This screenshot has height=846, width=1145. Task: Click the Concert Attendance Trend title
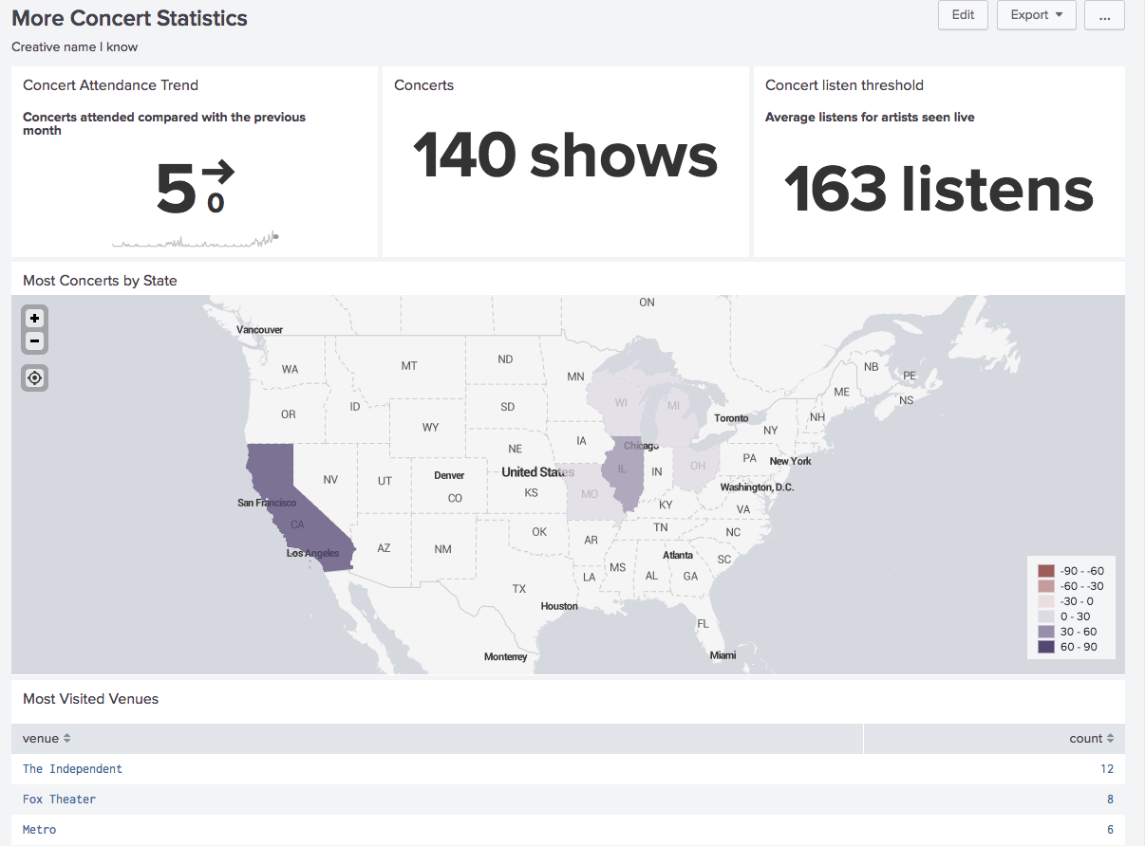tap(110, 85)
